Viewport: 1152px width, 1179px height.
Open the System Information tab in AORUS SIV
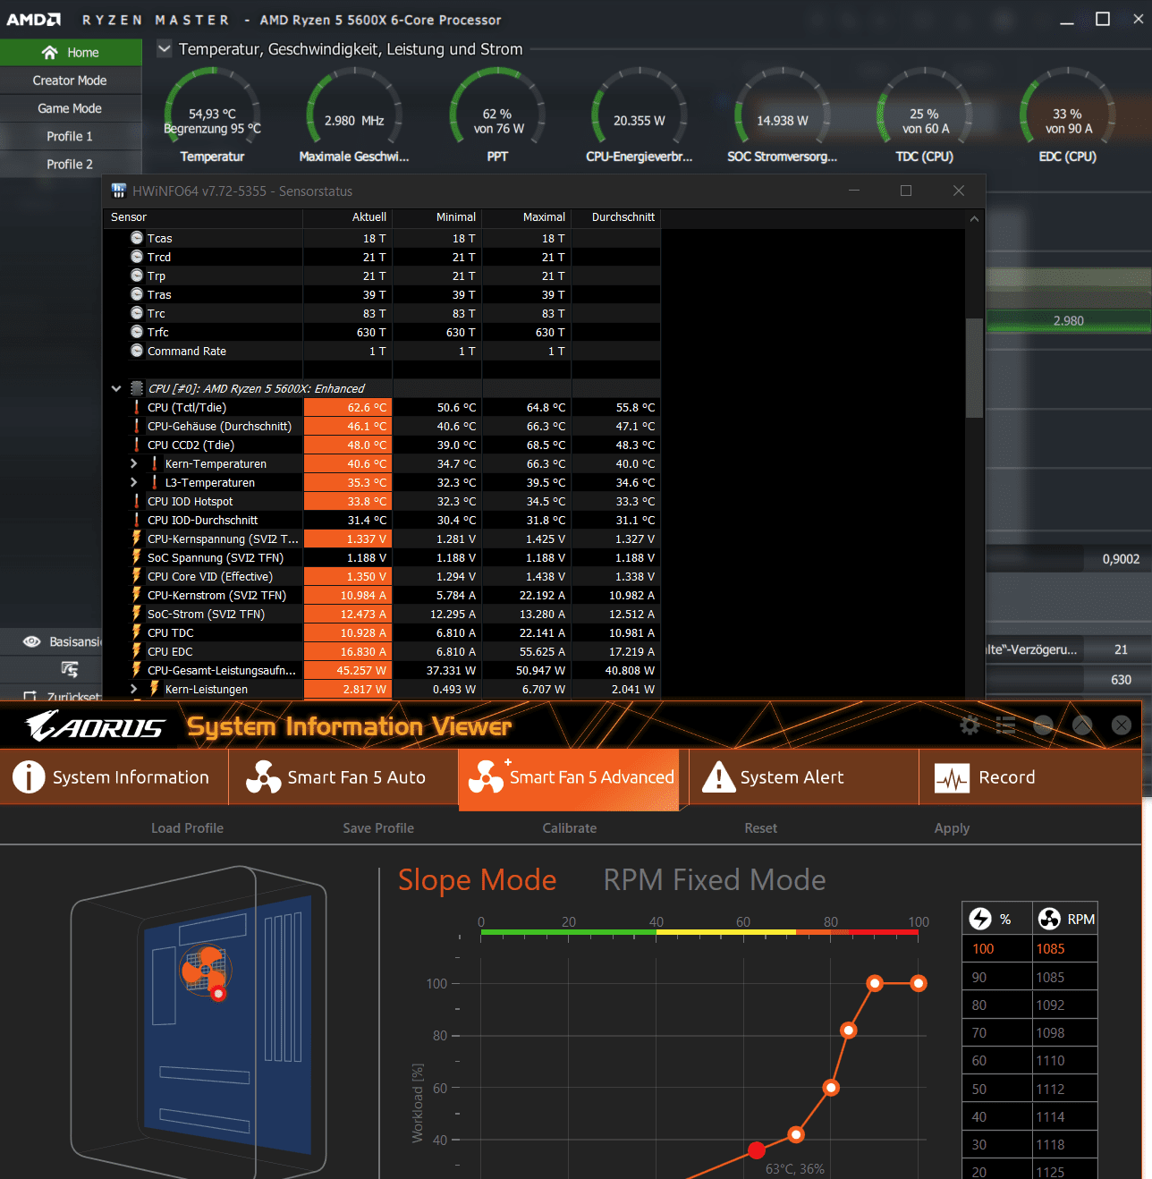pos(114,777)
